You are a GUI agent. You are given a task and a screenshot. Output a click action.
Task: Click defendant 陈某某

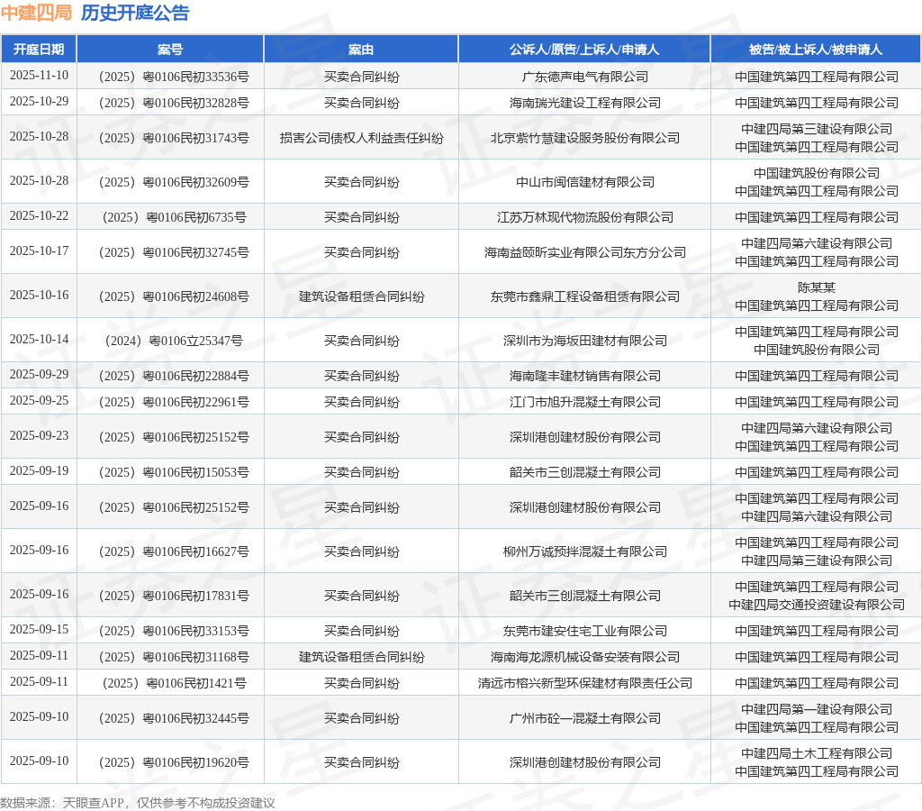tap(817, 287)
